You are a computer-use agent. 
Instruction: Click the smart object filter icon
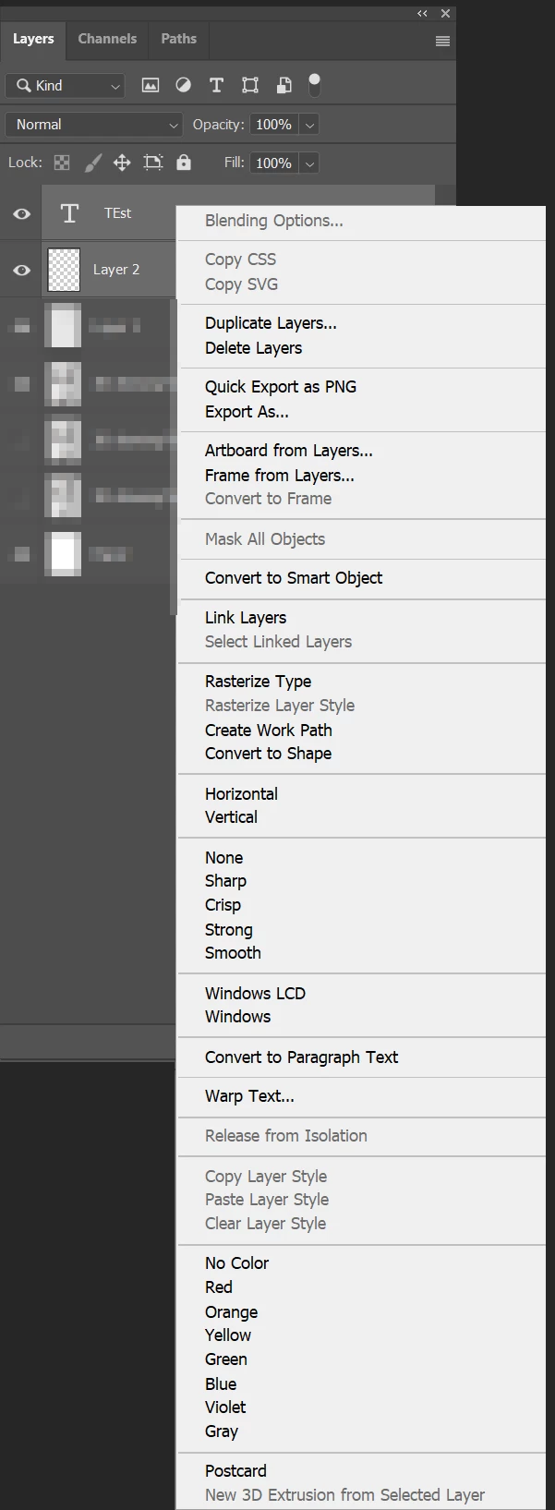tap(284, 85)
